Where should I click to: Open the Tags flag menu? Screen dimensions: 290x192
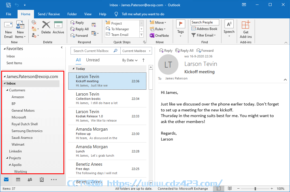click(180, 29)
